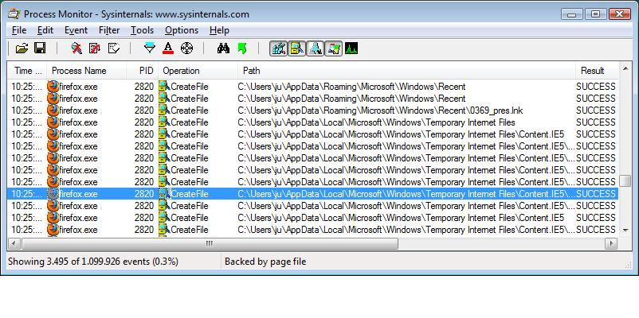The height and width of the screenshot is (318, 639).
Task: Open the Options menu
Action: click(x=182, y=30)
